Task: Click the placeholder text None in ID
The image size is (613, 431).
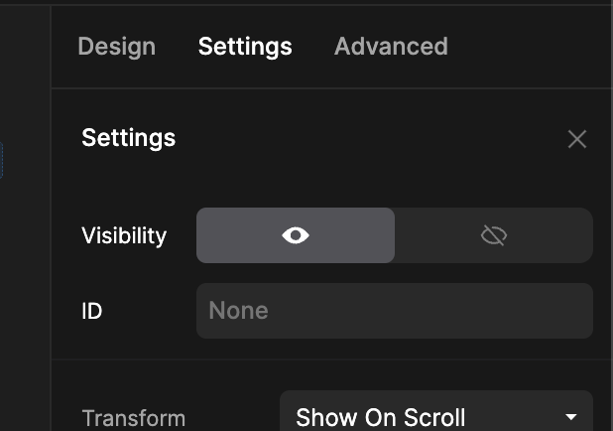Action: (x=238, y=311)
